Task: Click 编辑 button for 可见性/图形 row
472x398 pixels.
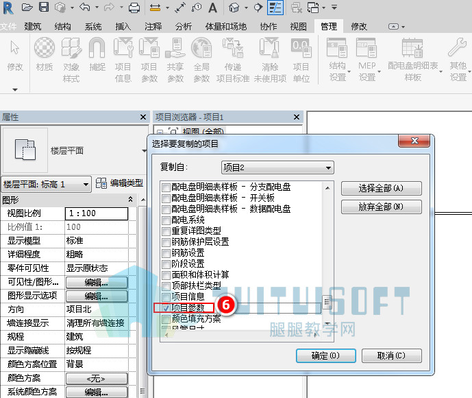Action: [97, 283]
